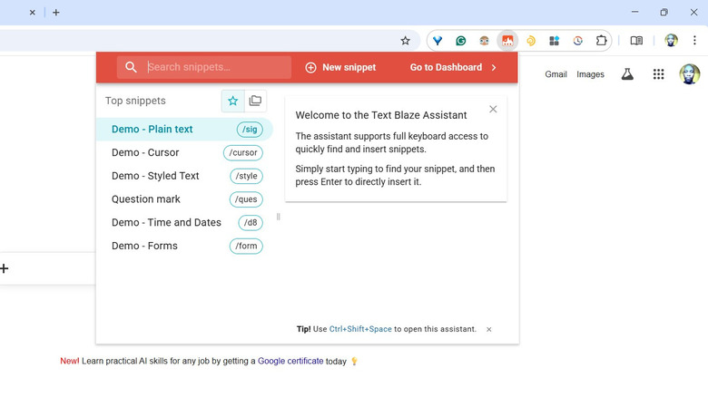Click the /d8 shortcut badge
The height and width of the screenshot is (397, 708).
251,222
